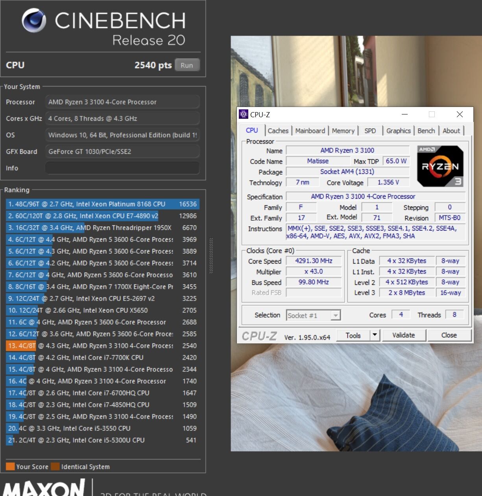The image size is (482, 496).
Task: Click the Processor field in Your System
Action: (122, 102)
